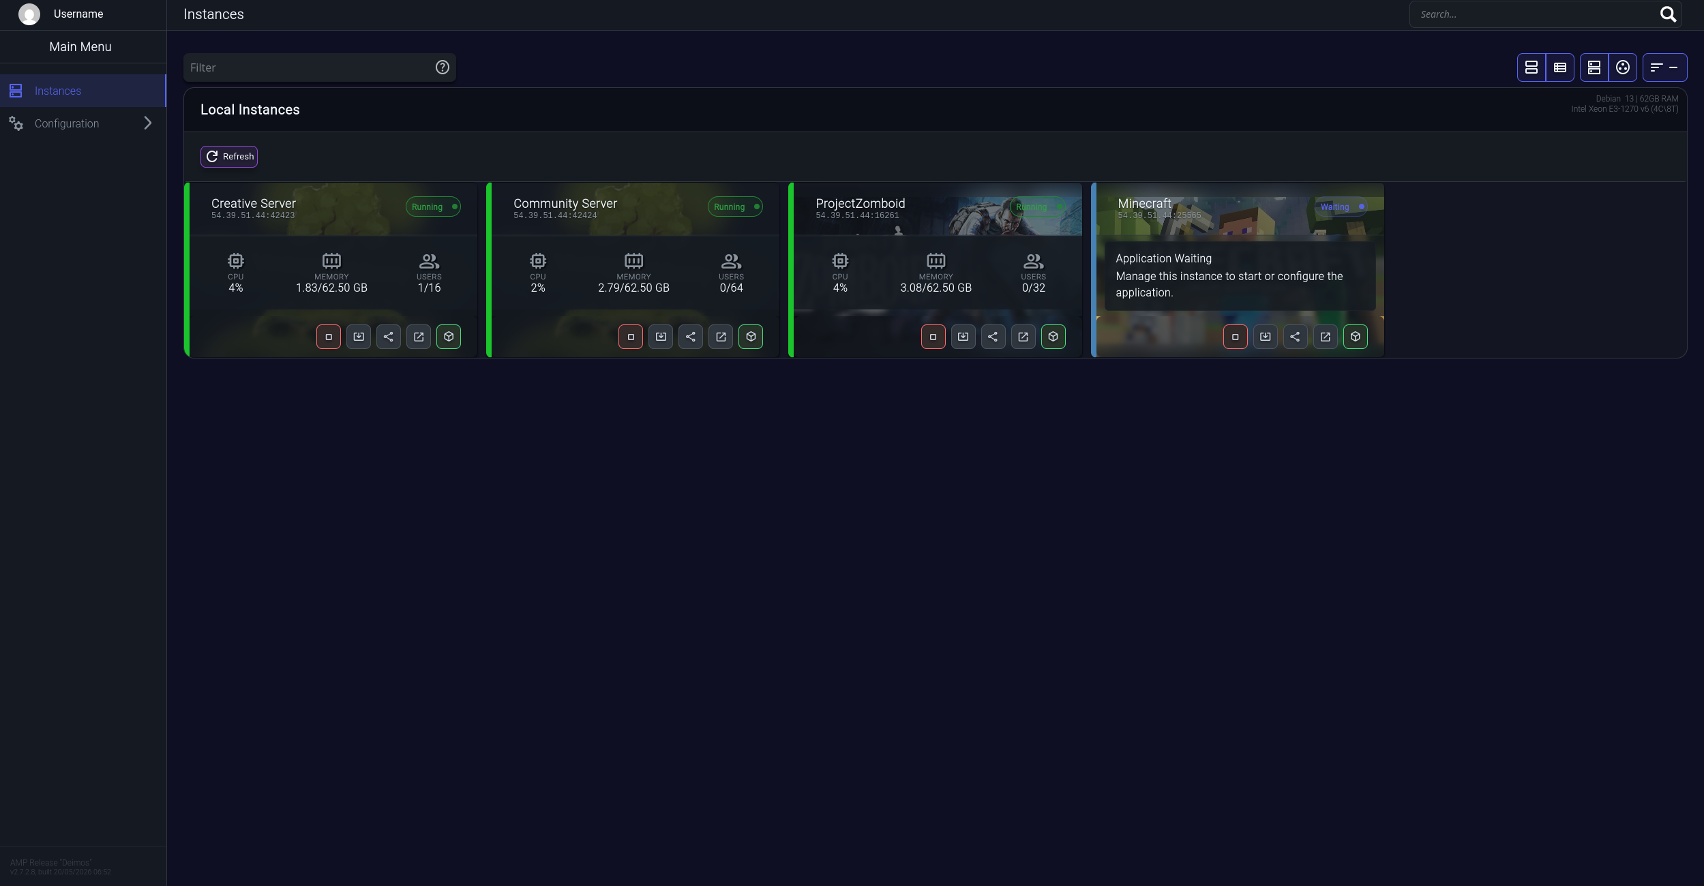Viewport: 1704px width, 886px height.
Task: Open the Configuration menu item
Action: point(83,123)
